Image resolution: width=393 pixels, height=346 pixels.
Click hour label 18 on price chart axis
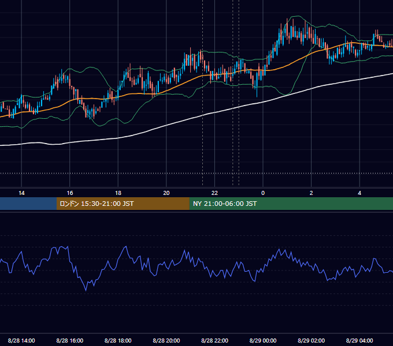[x=118, y=193]
